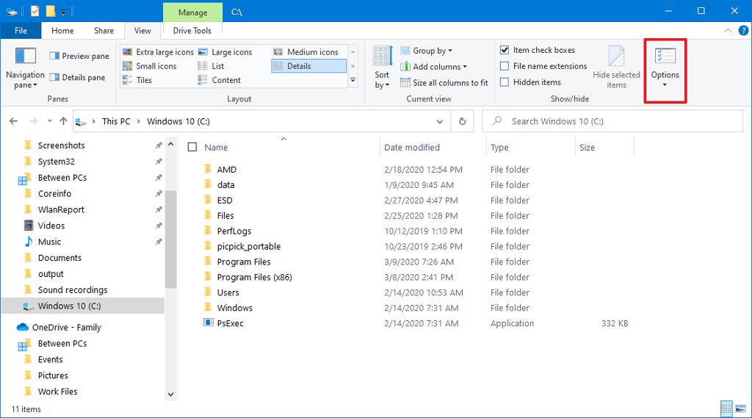The width and height of the screenshot is (752, 418).
Task: Open the File menu tab
Action: click(21, 31)
